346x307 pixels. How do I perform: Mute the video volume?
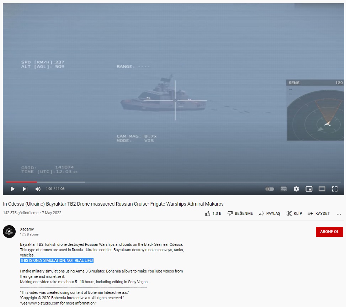38,189
